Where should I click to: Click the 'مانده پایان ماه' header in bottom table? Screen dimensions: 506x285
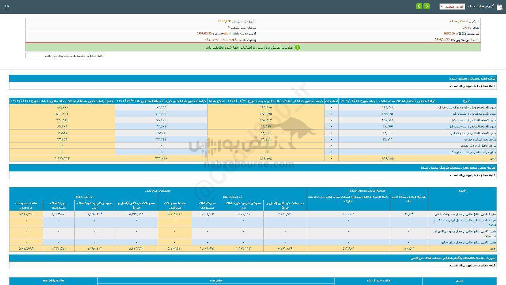[53, 280]
